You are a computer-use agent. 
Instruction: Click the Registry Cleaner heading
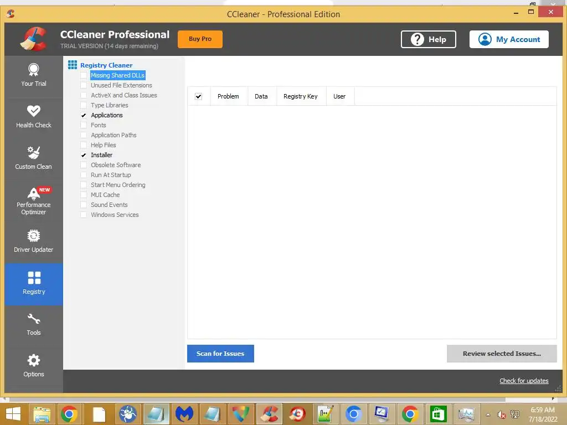point(106,65)
